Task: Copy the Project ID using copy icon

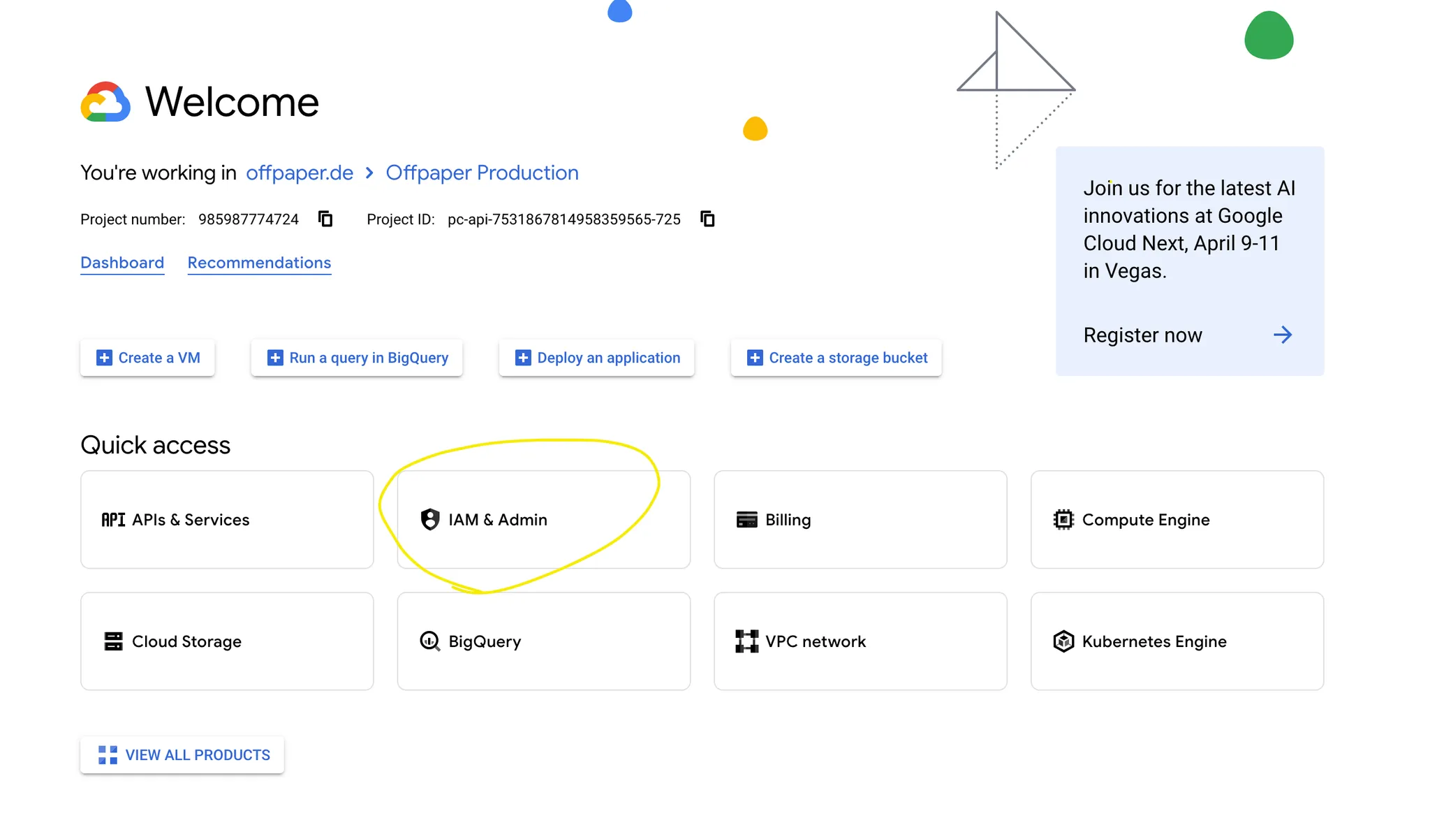Action: tap(707, 219)
